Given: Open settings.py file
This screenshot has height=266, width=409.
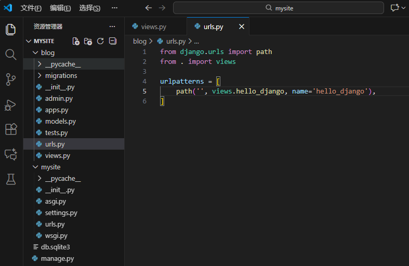Looking at the screenshot, I should point(74,213).
